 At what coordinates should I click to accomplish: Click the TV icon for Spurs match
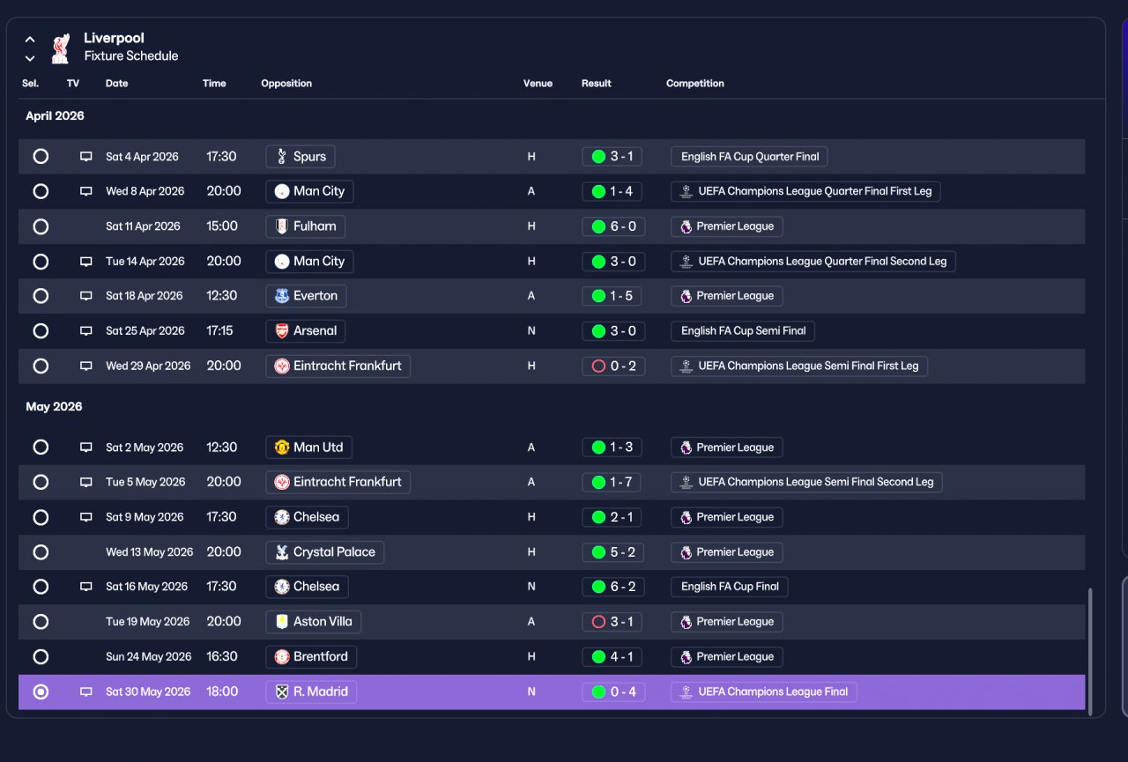[x=86, y=157]
